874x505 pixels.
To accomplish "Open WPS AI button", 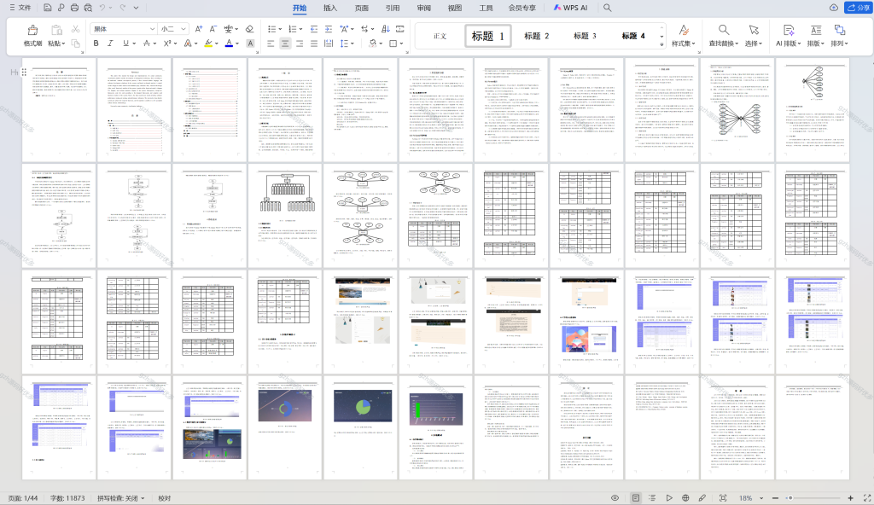I will click(x=570, y=8).
